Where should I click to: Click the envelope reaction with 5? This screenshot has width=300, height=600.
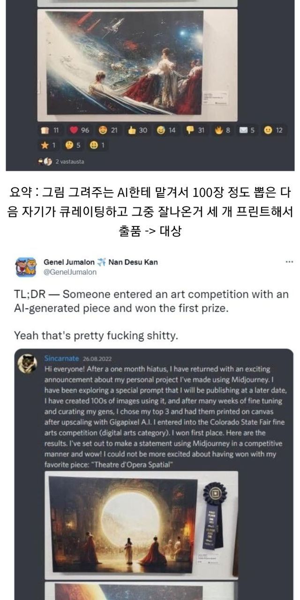(x=246, y=130)
